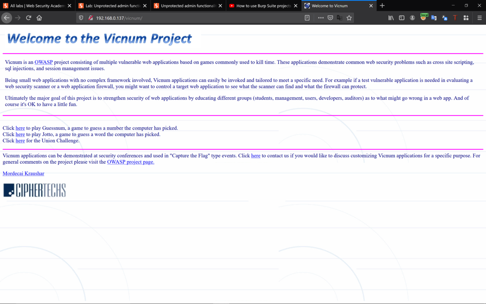The width and height of the screenshot is (486, 304).
Task: Open Firefox account icon
Action: (412, 18)
